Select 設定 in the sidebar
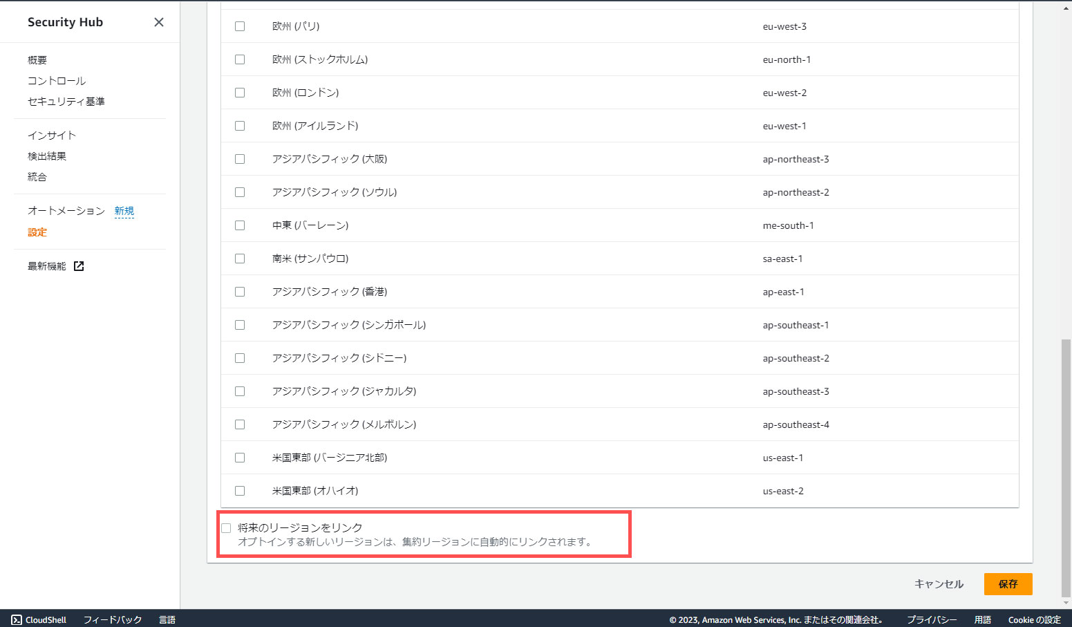This screenshot has width=1072, height=627. (37, 232)
